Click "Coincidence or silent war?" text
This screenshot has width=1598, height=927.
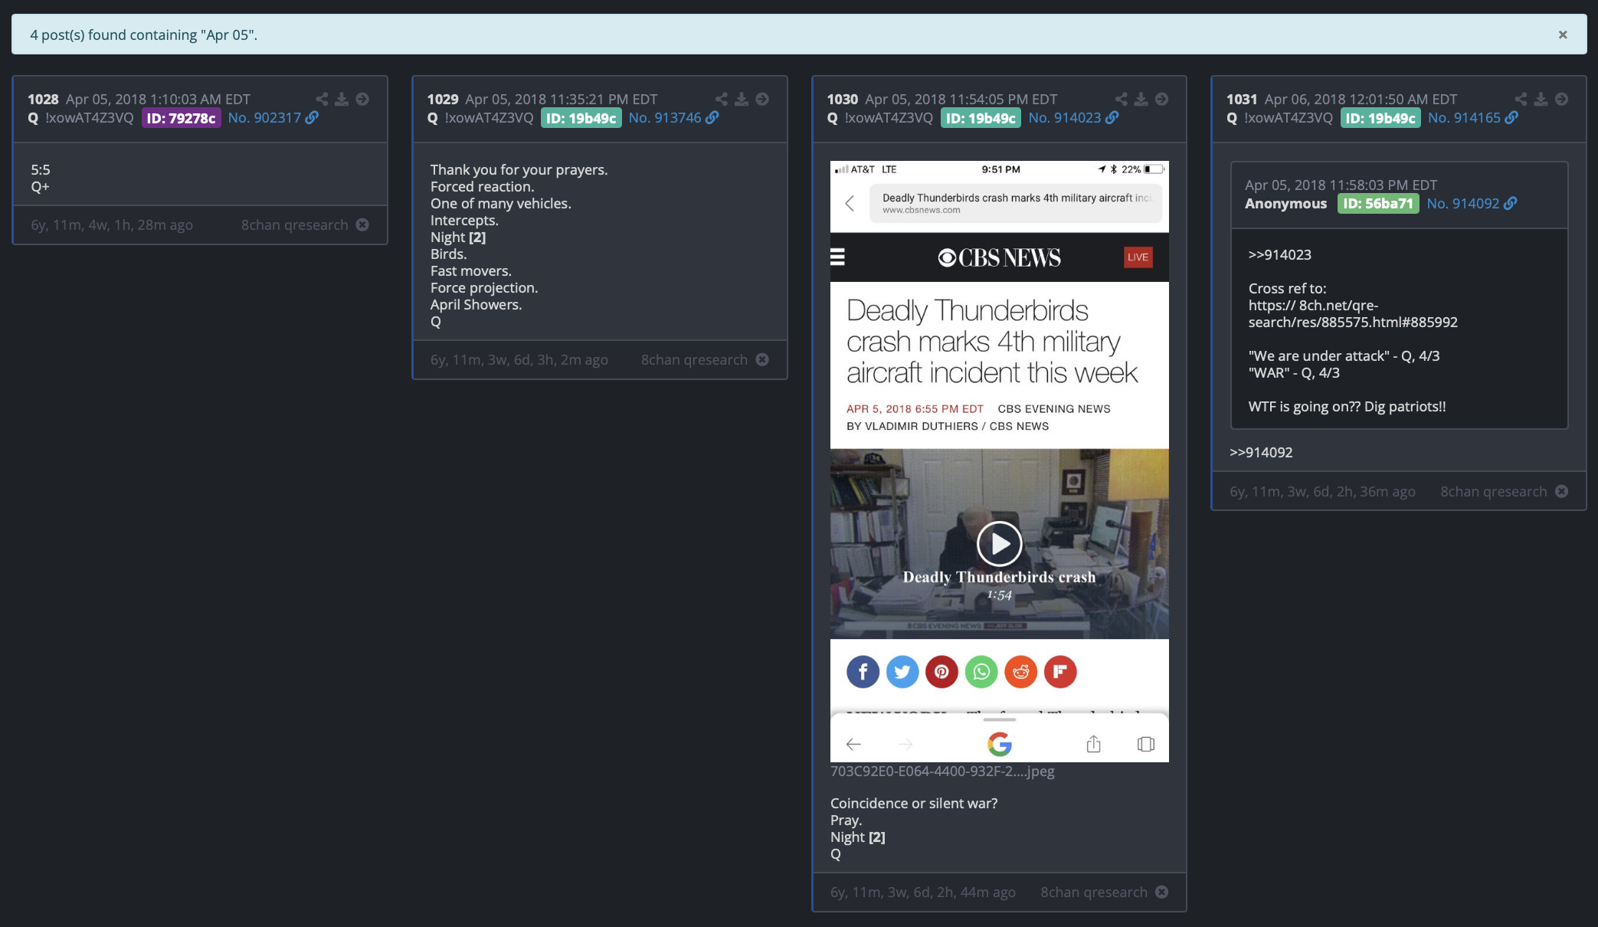tap(914, 803)
